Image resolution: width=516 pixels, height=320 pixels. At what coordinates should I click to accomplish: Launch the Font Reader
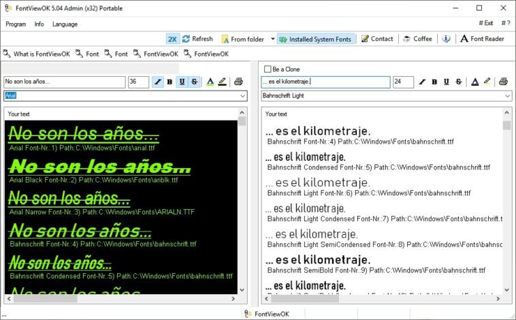482,39
